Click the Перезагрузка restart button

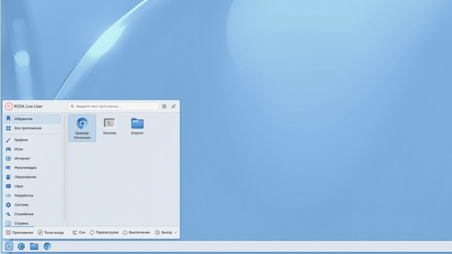(x=104, y=232)
